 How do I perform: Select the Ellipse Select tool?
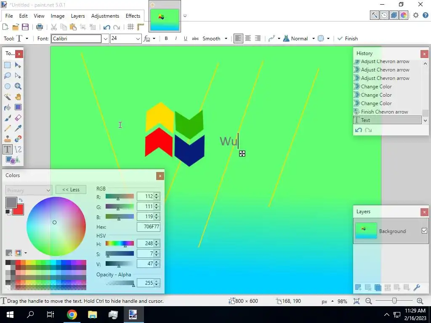pyautogui.click(x=8, y=86)
